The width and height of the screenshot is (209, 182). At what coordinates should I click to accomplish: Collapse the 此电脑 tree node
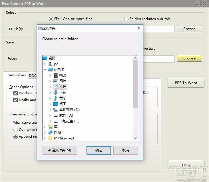pos(45,70)
